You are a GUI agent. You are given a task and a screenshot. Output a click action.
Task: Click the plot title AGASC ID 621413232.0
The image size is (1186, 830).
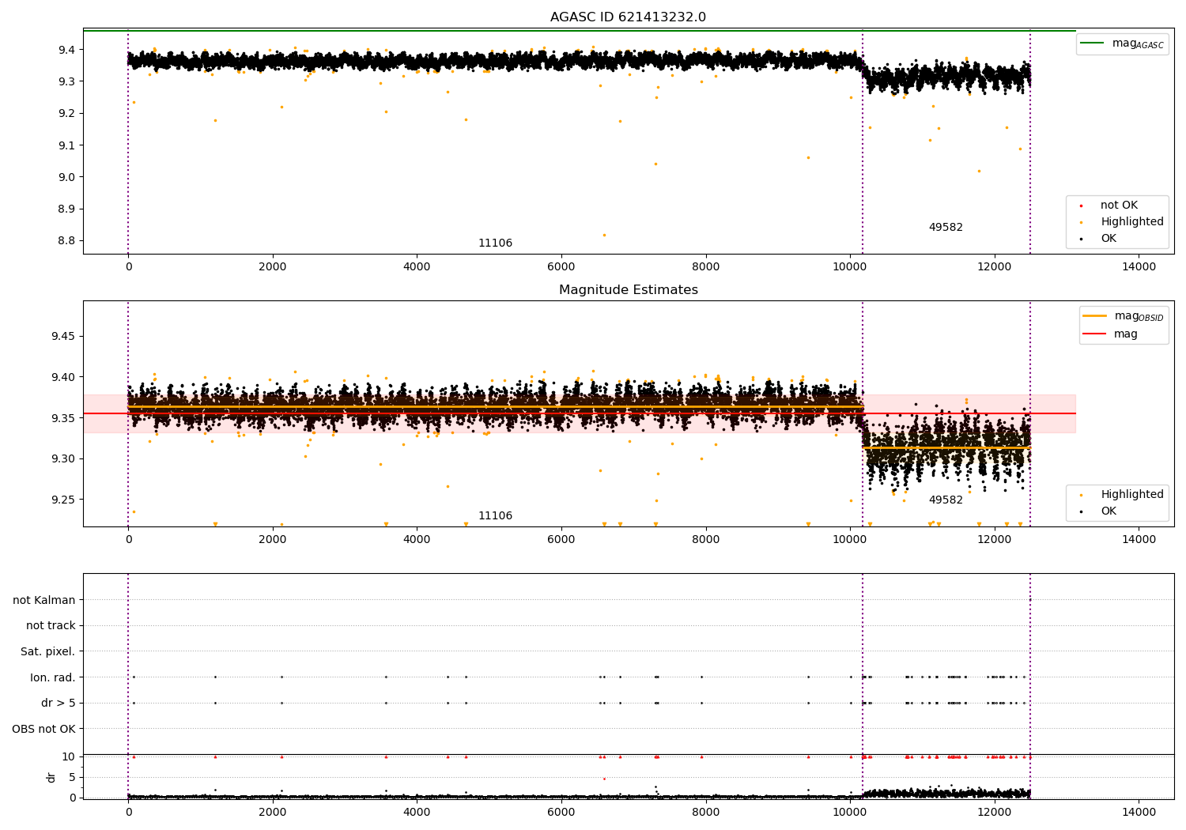pyautogui.click(x=628, y=17)
